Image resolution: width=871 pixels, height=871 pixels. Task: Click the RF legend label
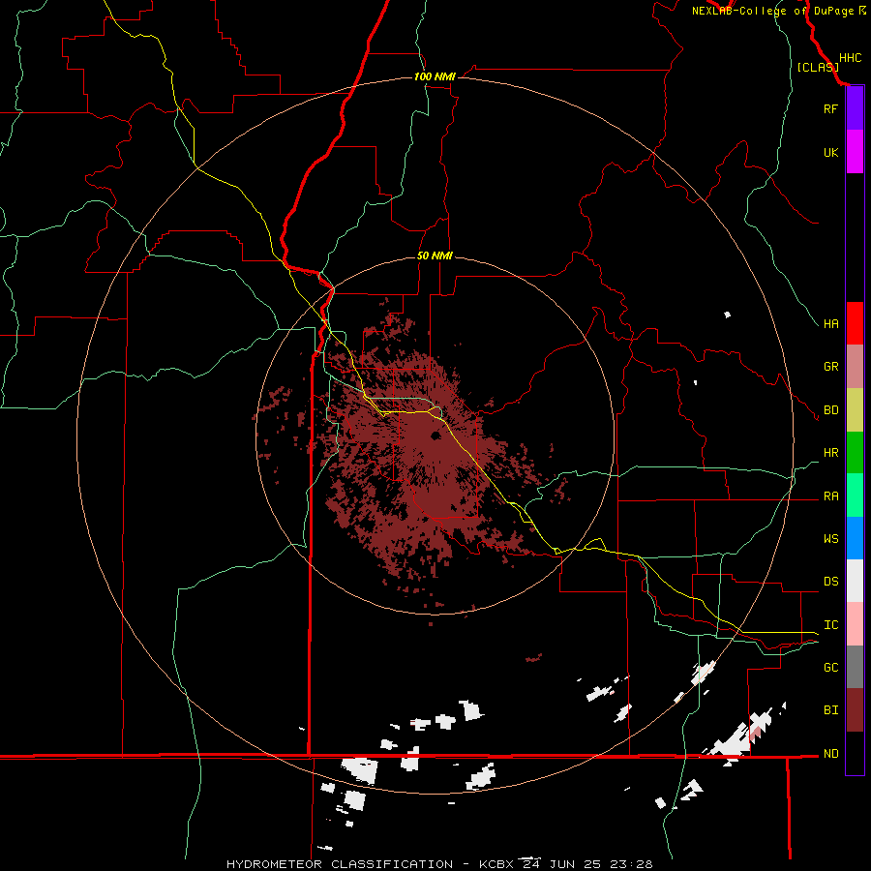point(830,108)
